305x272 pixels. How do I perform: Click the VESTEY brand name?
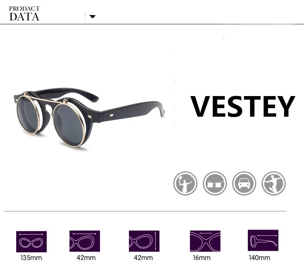242,106
